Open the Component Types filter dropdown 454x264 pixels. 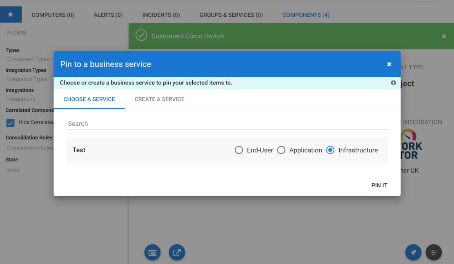pos(28,59)
